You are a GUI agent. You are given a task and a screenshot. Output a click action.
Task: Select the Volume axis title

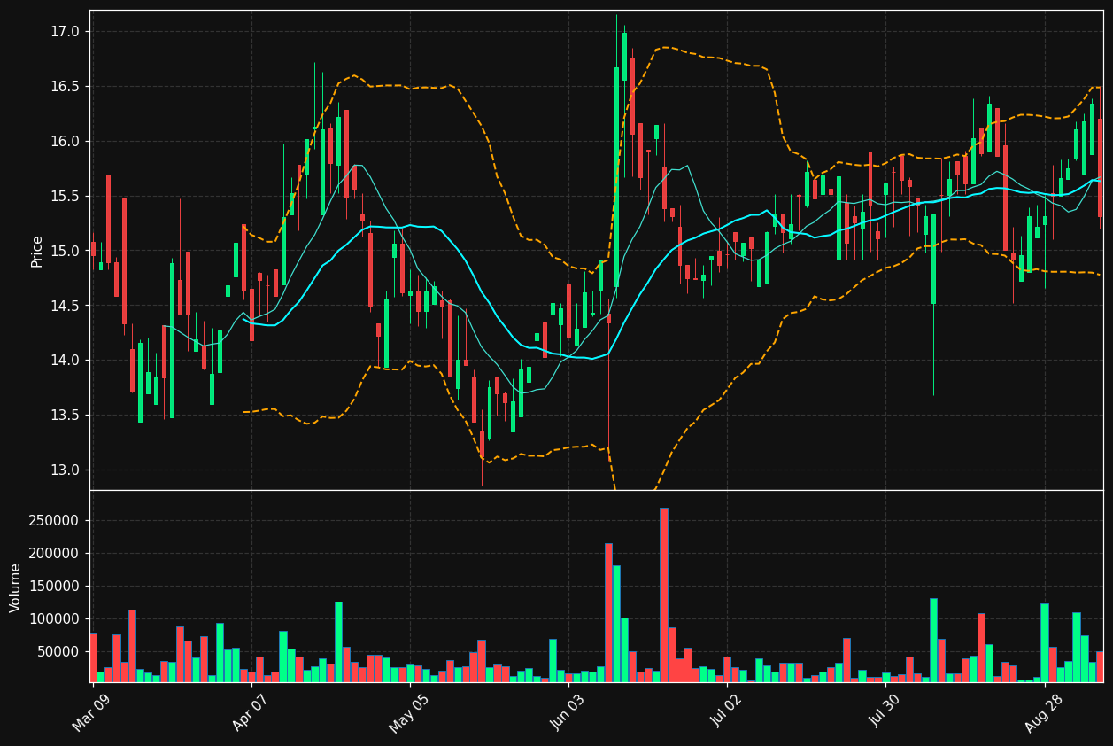click(16, 587)
